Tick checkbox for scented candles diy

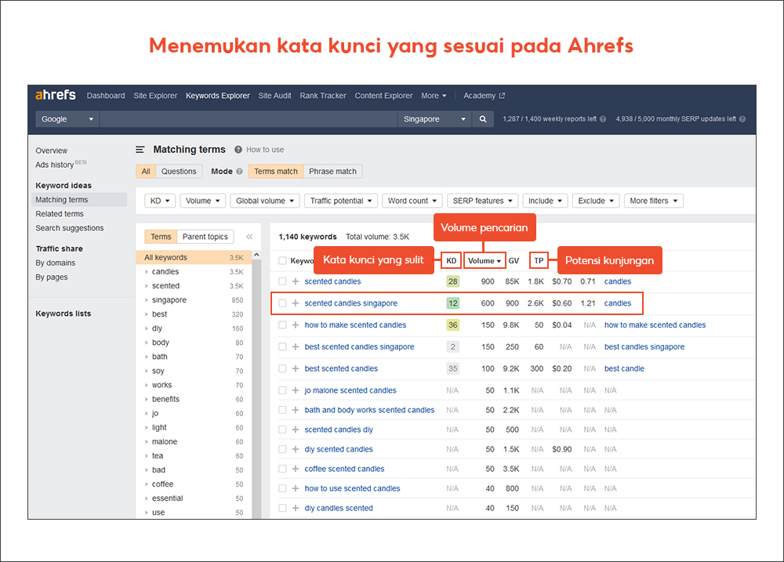coord(282,430)
